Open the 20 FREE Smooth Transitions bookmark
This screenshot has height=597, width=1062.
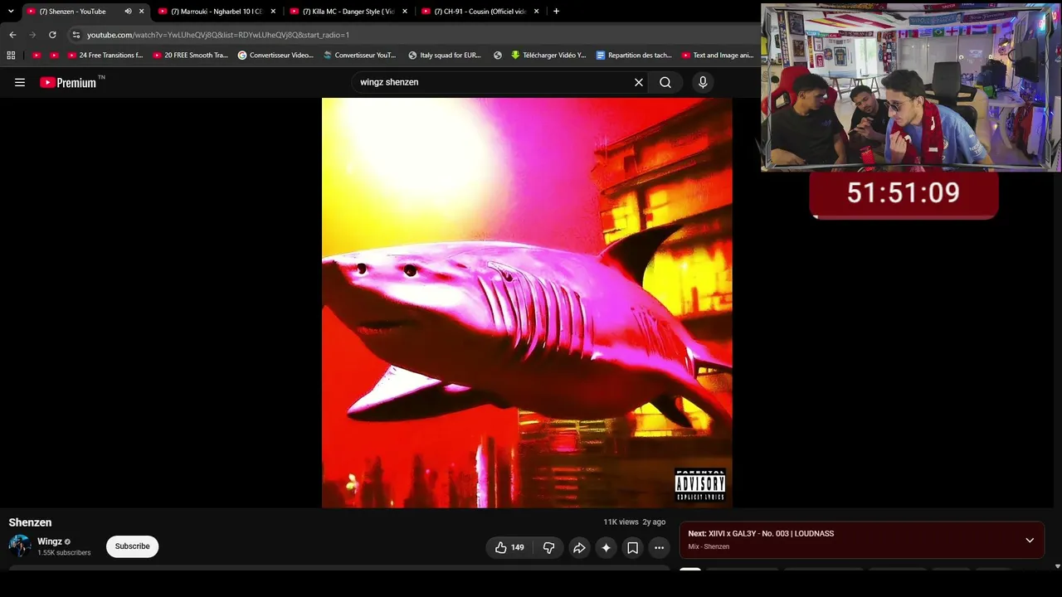(x=190, y=56)
